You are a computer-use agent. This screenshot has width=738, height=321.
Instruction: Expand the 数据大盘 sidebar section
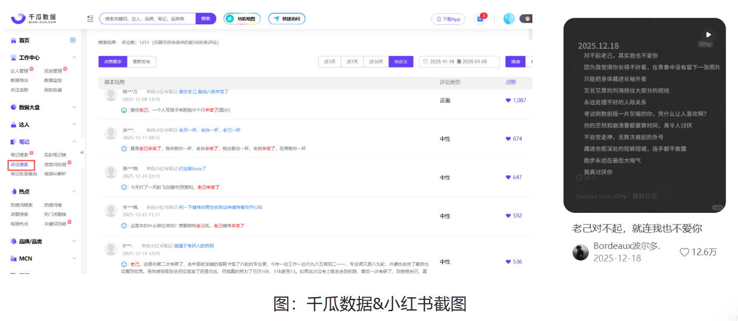pyautogui.click(x=74, y=108)
